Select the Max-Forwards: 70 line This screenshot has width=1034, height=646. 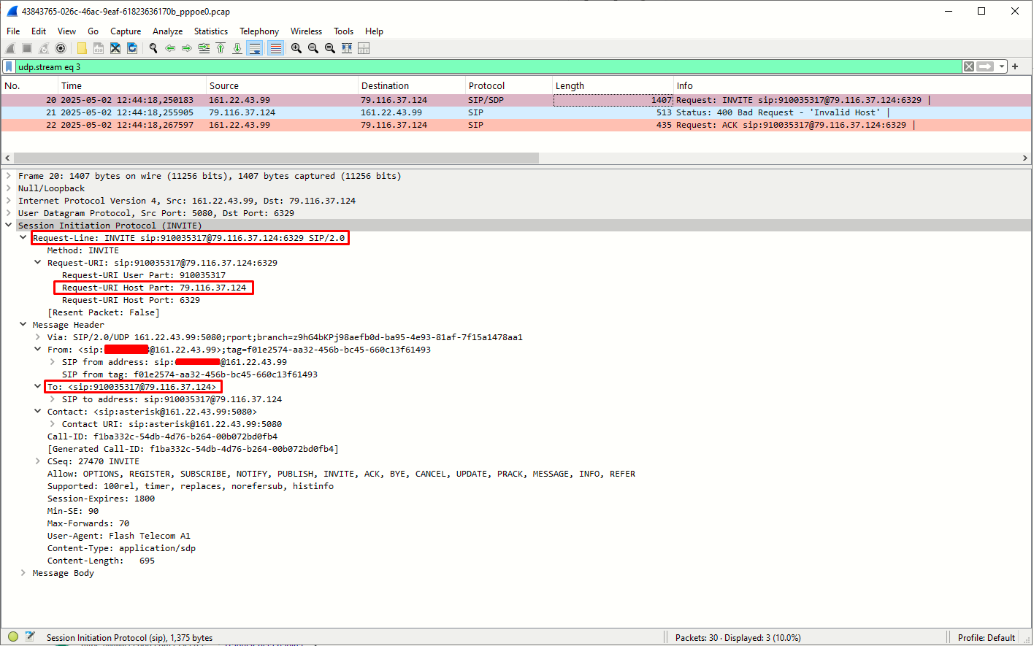coord(88,523)
